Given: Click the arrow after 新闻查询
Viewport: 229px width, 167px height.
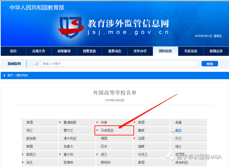Looking at the screenshot, I should [x=26, y=64].
